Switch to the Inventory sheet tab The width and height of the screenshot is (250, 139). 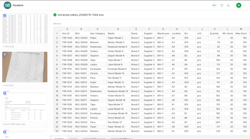coord(59,138)
